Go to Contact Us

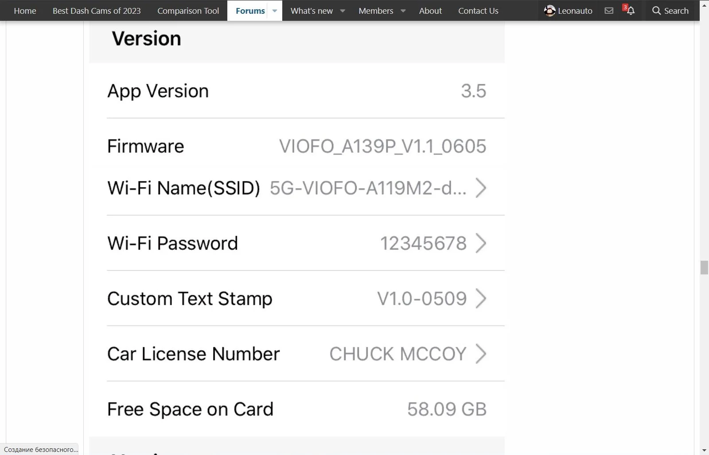(x=478, y=11)
